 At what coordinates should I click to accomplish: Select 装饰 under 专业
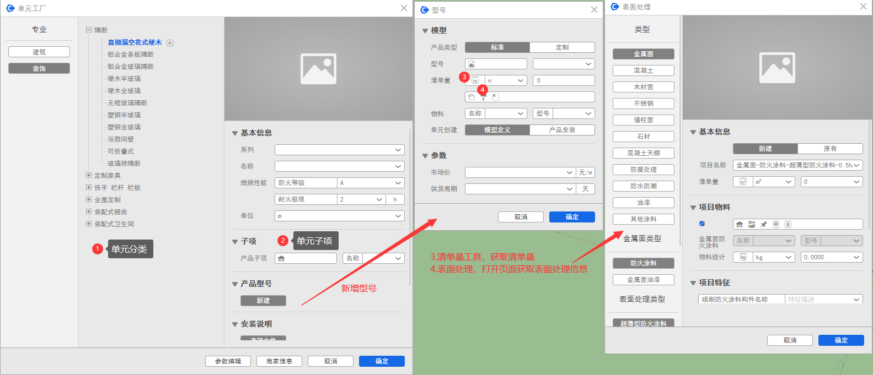pyautogui.click(x=39, y=68)
